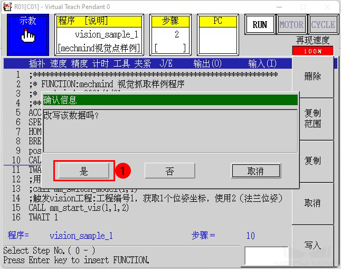Select the 计时 column header
The width and height of the screenshot is (341, 269).
point(100,64)
